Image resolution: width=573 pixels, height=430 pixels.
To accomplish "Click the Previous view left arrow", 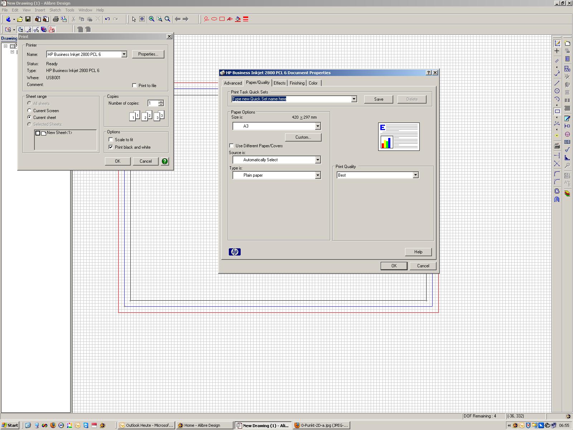I will coord(178,19).
